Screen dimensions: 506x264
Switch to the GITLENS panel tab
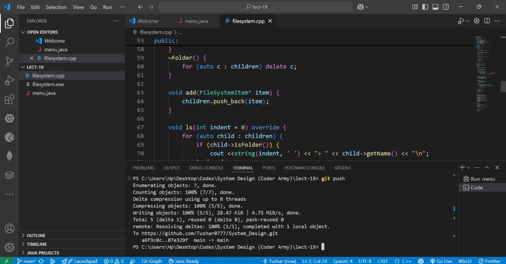(x=342, y=167)
